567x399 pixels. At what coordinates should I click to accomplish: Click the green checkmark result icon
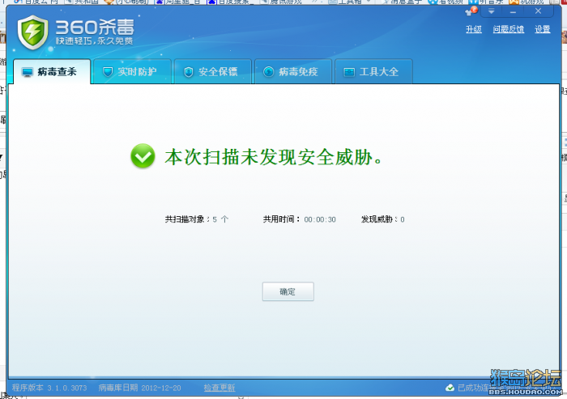[143, 156]
